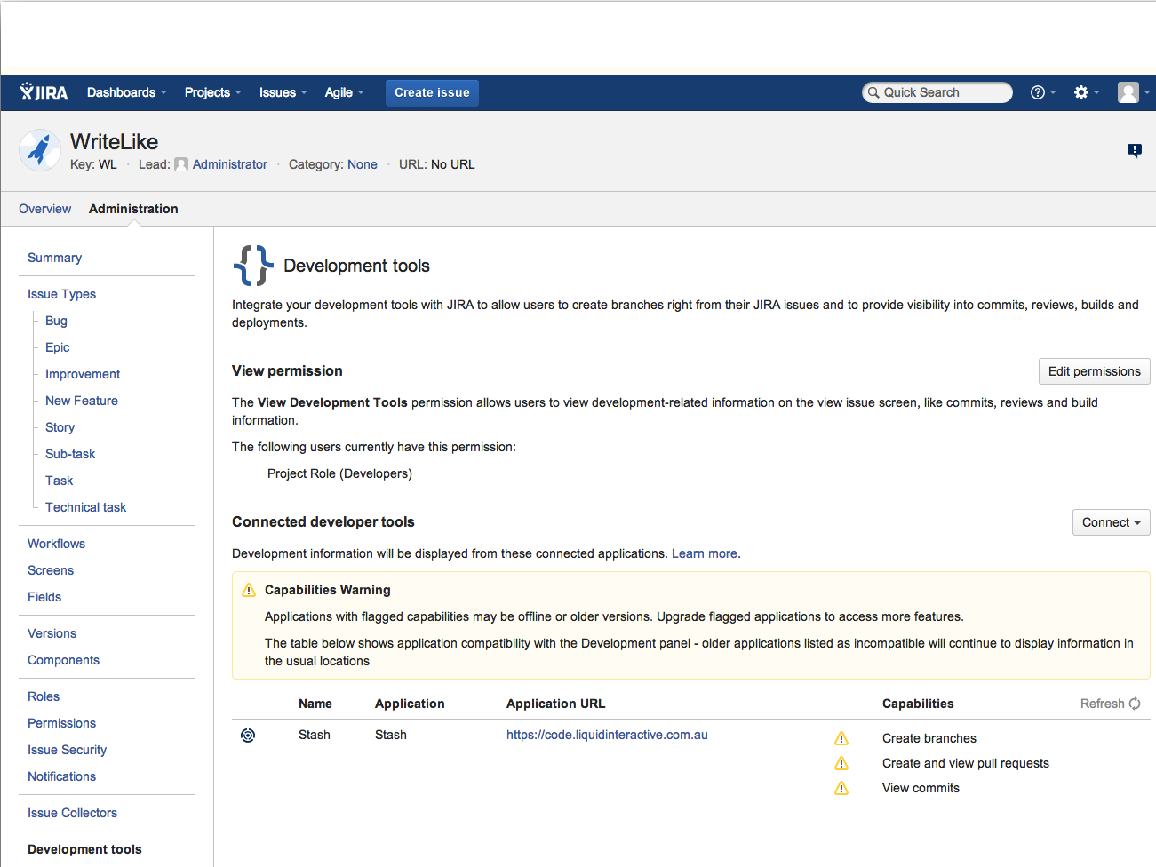
Task: Open the Dashboards dropdown menu
Action: (x=126, y=92)
